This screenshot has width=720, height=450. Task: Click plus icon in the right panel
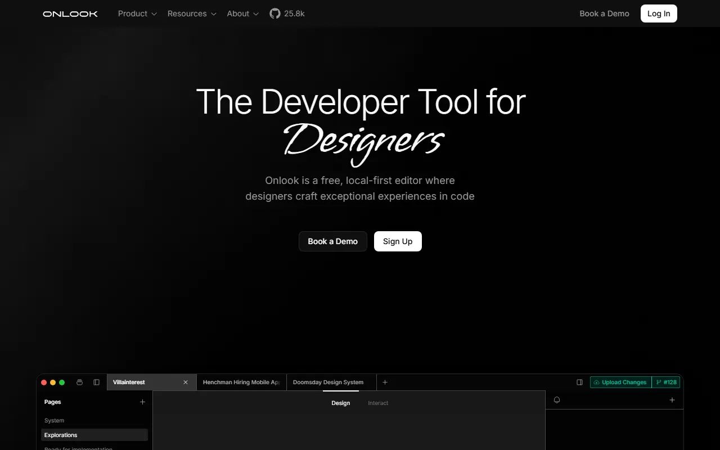tap(672, 400)
